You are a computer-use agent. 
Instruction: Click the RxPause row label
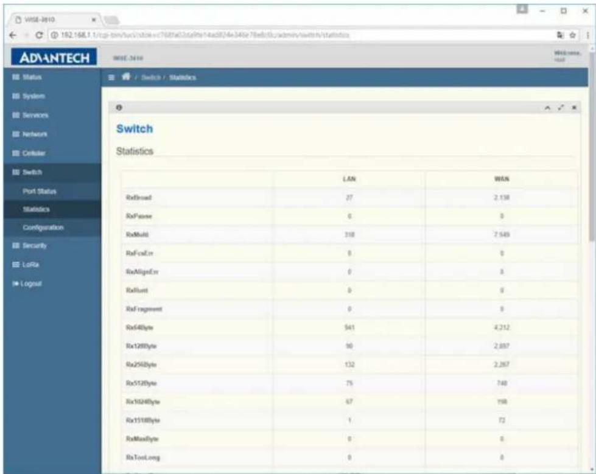(x=139, y=216)
